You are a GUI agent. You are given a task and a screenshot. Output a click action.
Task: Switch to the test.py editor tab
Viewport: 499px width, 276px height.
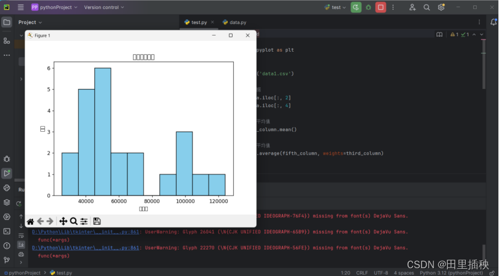coord(199,22)
